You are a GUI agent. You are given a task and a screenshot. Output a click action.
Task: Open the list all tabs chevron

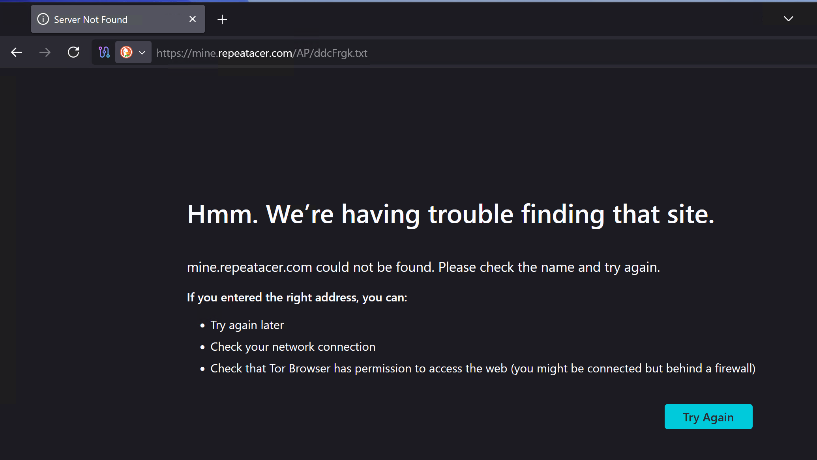pos(788,19)
